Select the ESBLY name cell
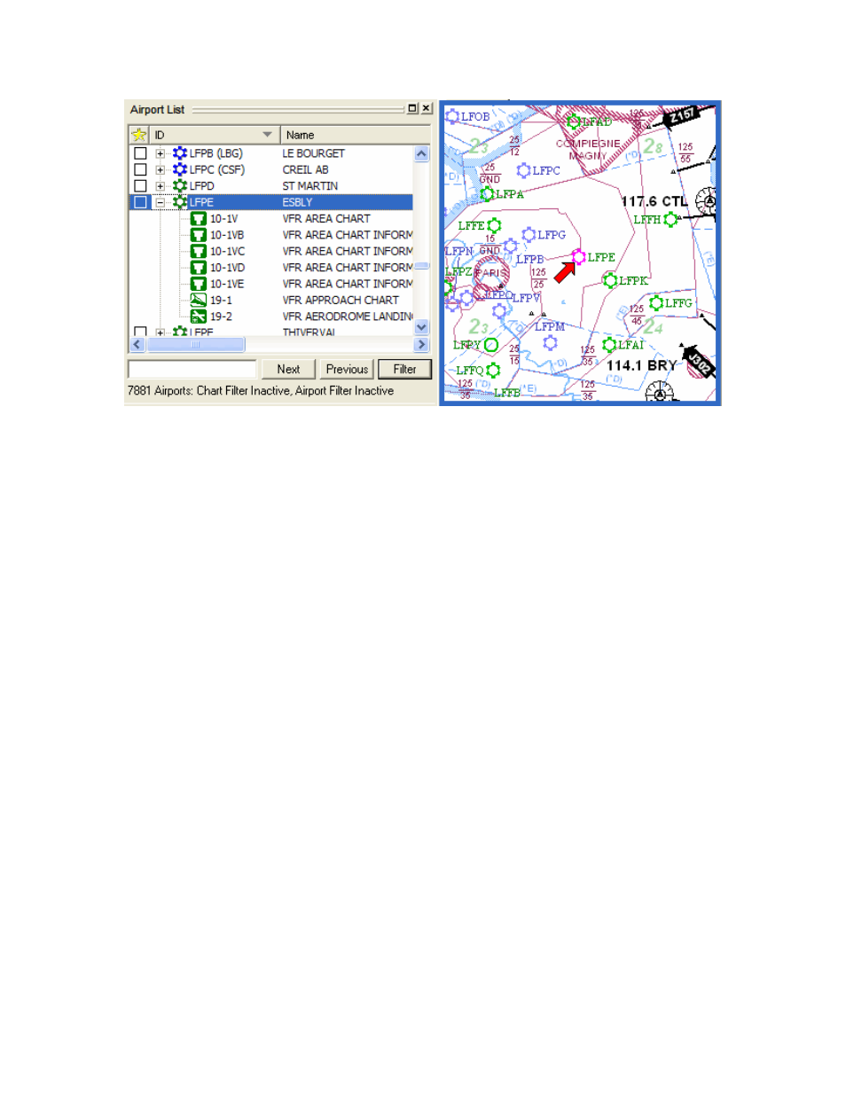The image size is (846, 1095). 297,202
